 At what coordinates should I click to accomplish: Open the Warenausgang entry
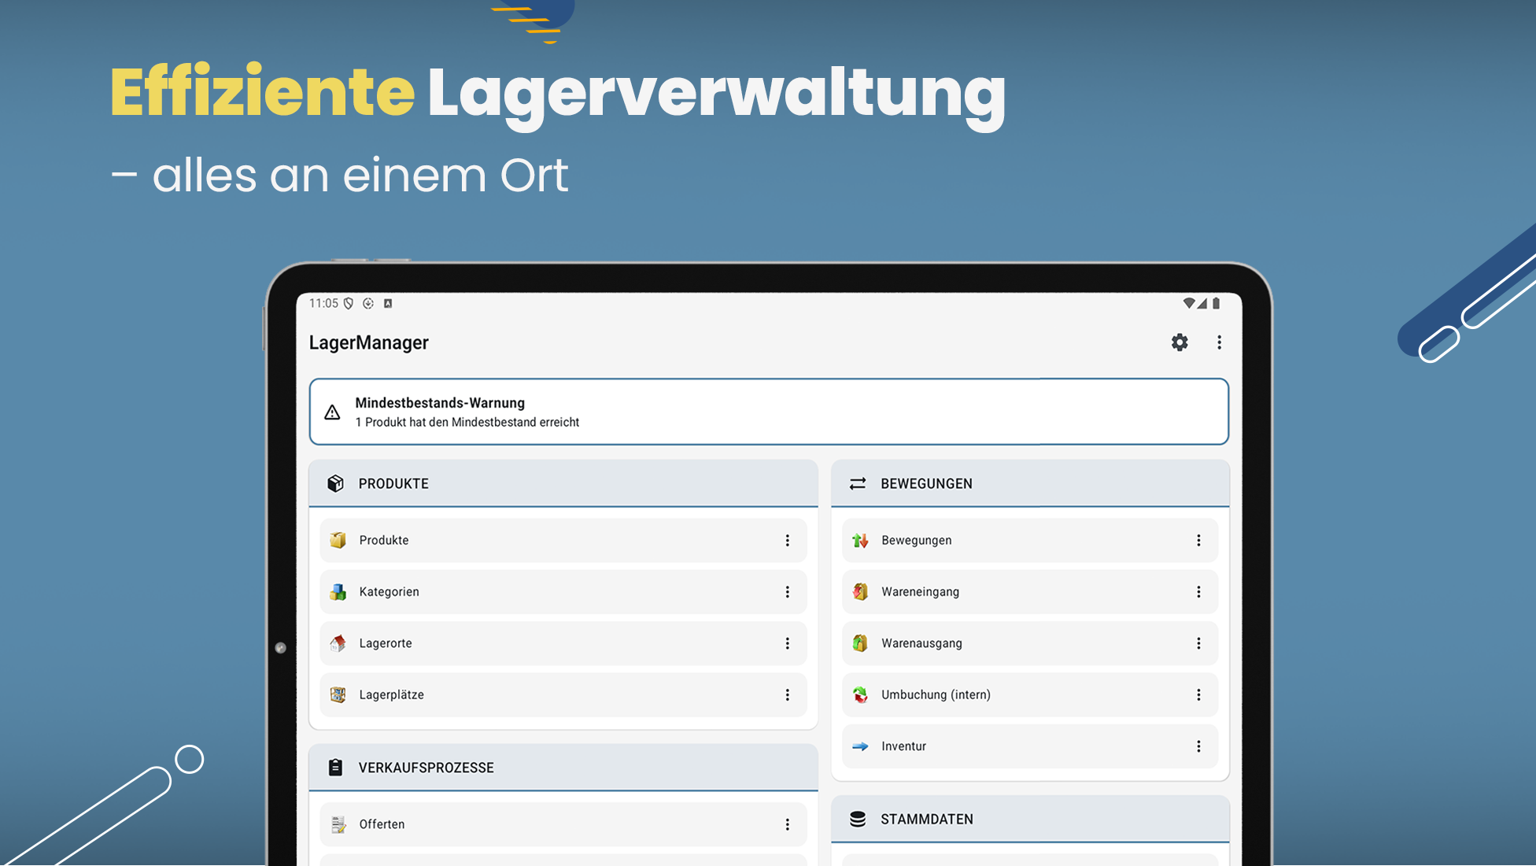(x=1030, y=643)
